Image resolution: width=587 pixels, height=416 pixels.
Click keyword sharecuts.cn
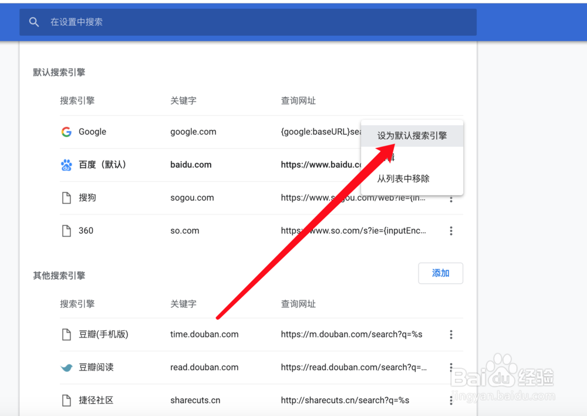(195, 400)
